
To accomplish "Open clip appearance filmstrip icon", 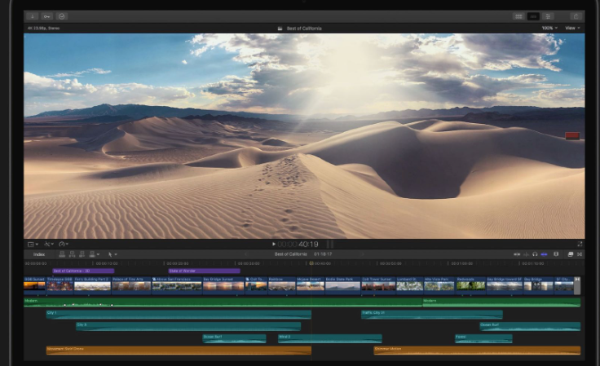I will point(556,254).
